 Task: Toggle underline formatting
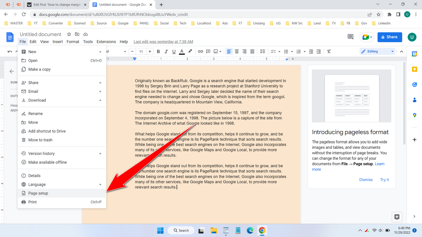(174, 51)
